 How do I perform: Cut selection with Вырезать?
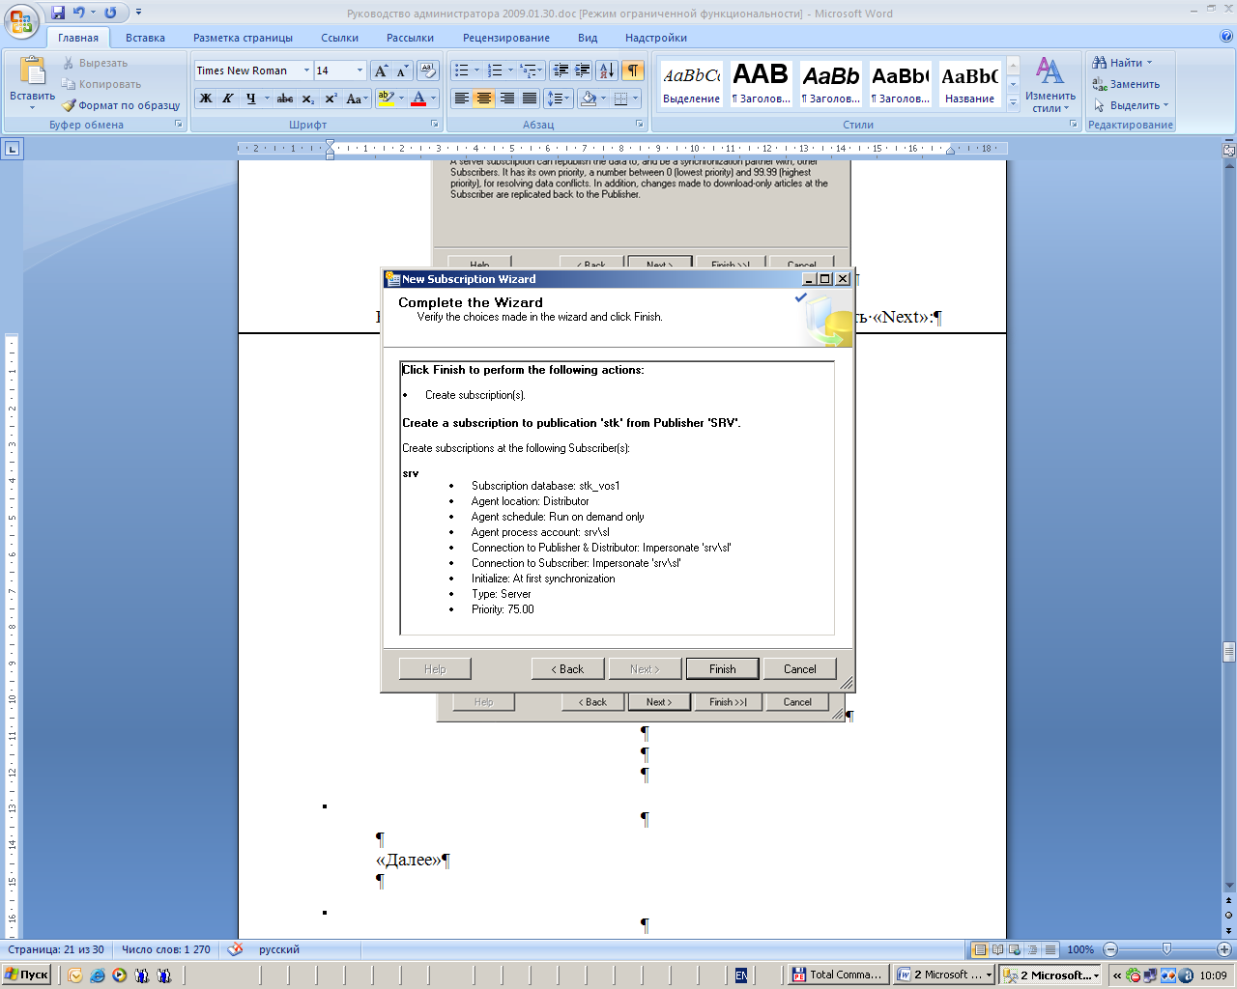click(x=95, y=63)
